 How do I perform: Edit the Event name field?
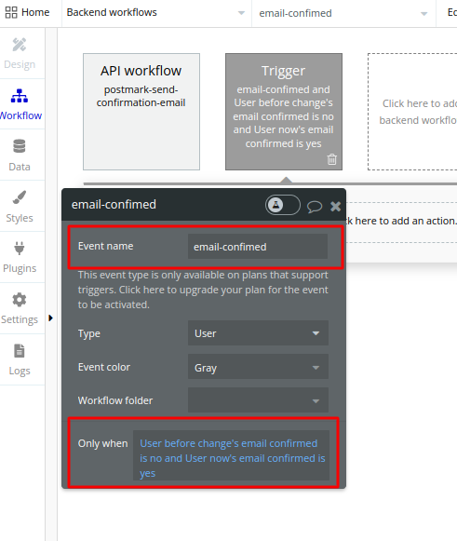[x=258, y=247]
